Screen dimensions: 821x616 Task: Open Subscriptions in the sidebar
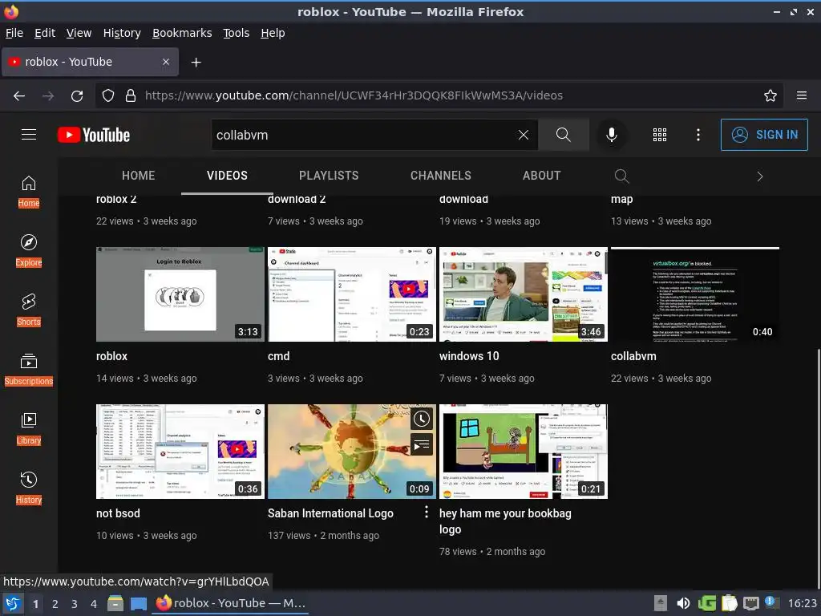[29, 369]
